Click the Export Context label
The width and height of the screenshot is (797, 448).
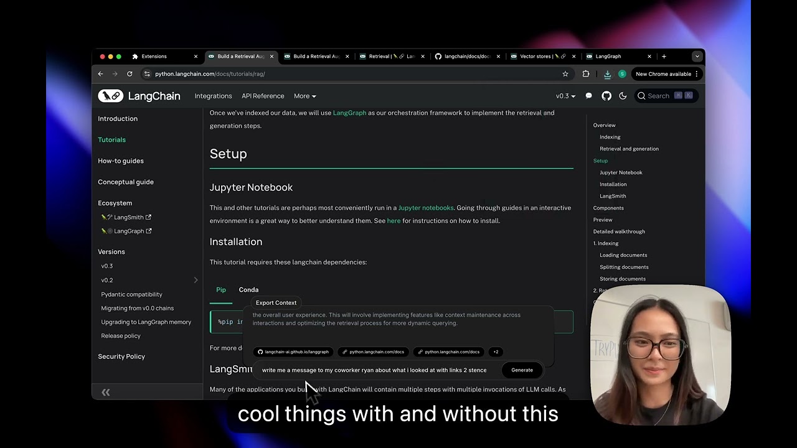click(x=276, y=302)
